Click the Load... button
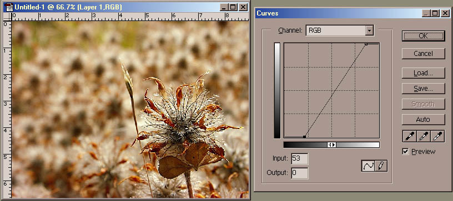This screenshot has width=453, height=201. pyautogui.click(x=423, y=73)
